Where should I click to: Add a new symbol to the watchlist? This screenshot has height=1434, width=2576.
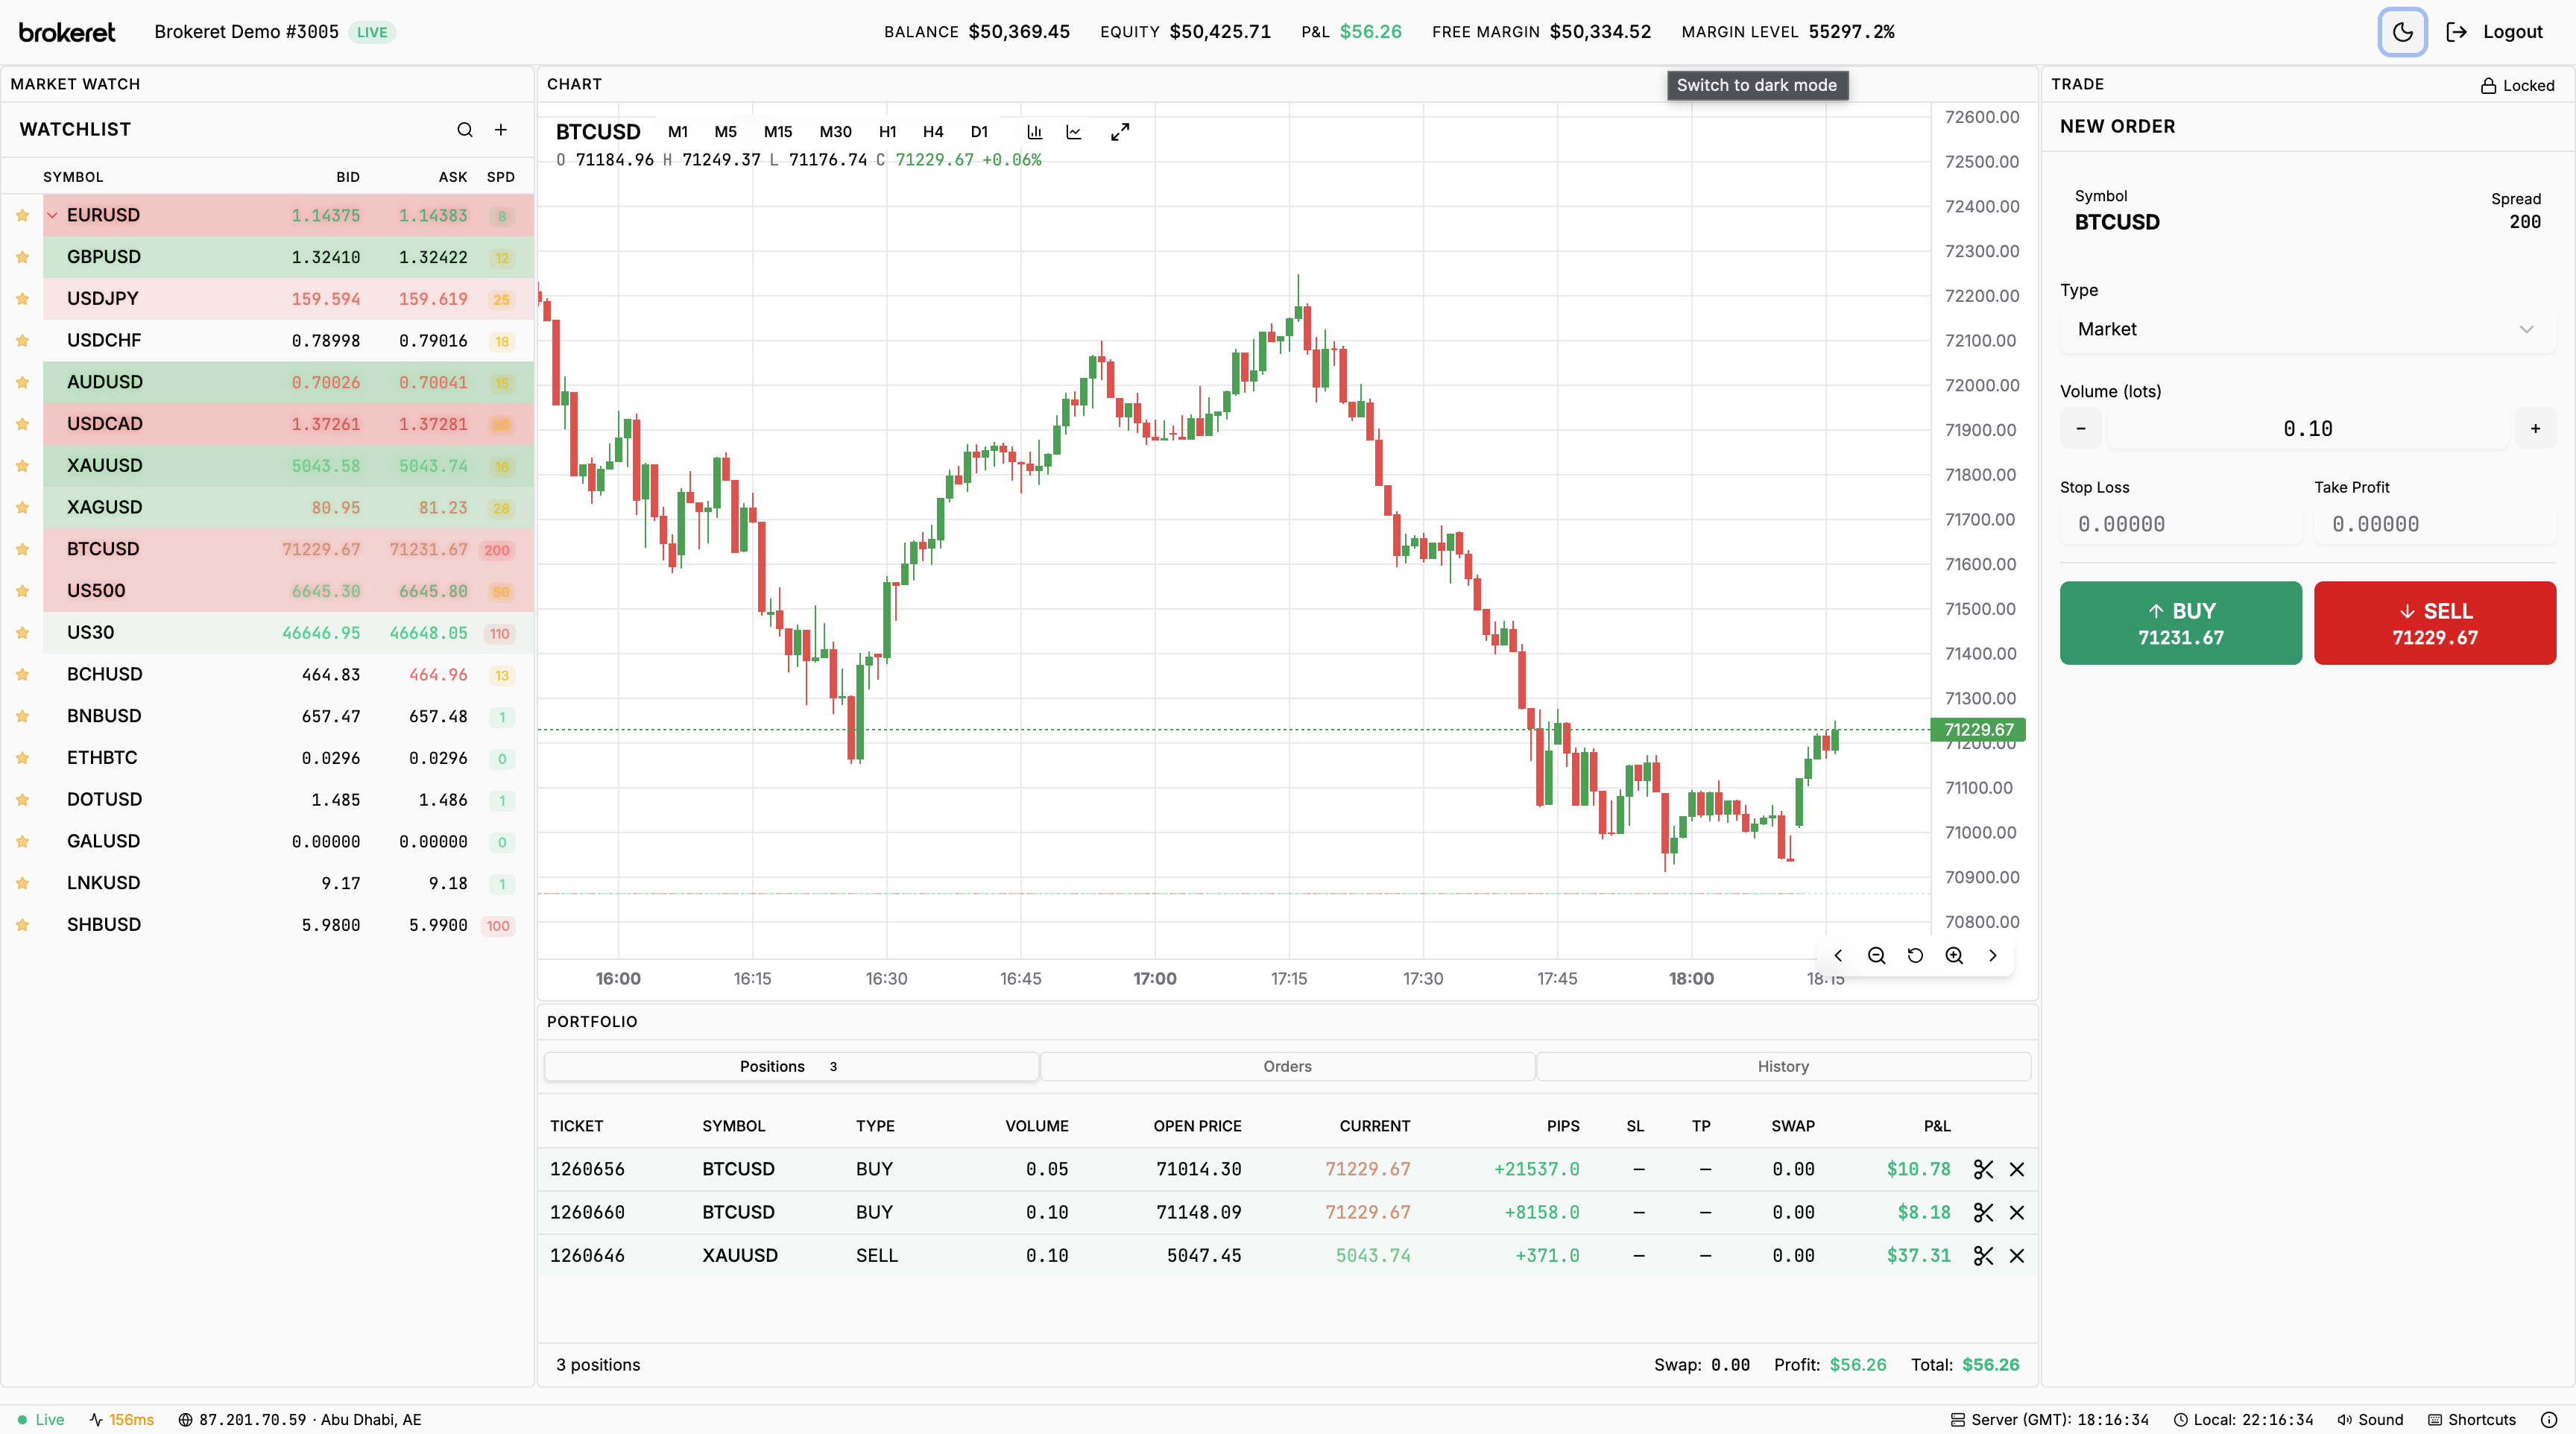pyautogui.click(x=501, y=129)
